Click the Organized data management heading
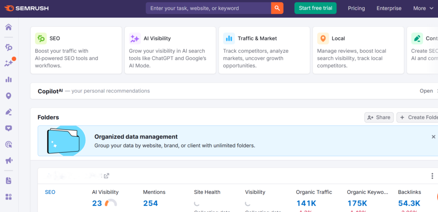 pos(136,137)
